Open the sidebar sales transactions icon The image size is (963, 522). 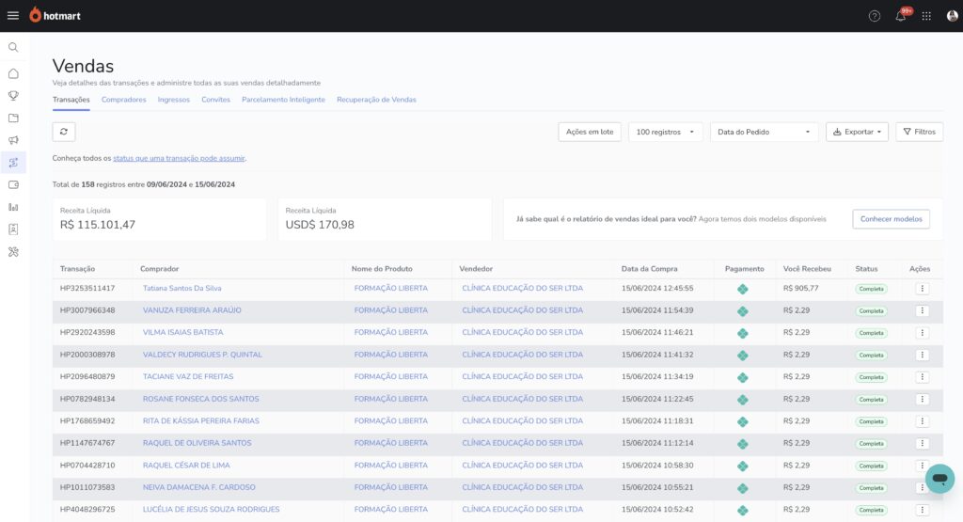pyautogui.click(x=13, y=163)
